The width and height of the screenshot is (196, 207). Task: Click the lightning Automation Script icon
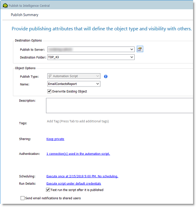[x=50, y=76]
